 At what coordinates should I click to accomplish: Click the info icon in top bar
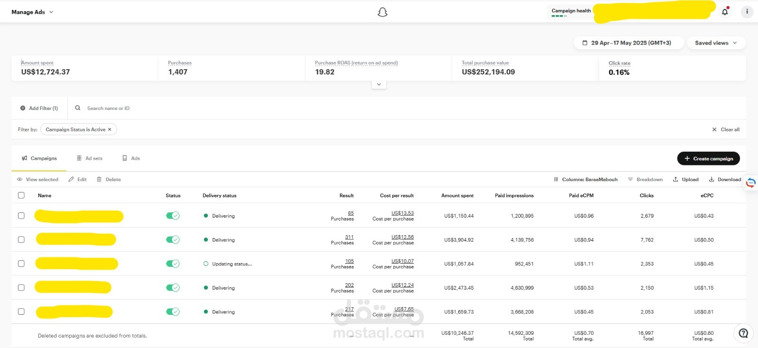pyautogui.click(x=747, y=12)
